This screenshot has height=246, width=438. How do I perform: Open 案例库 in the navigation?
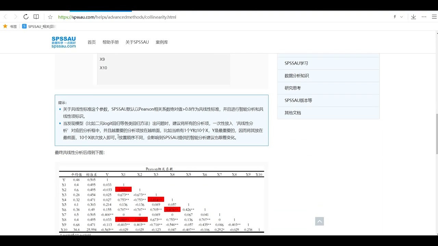pyautogui.click(x=162, y=42)
